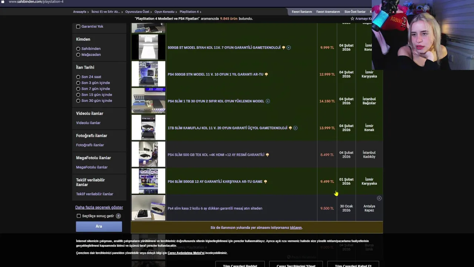Open 500GB ST MODEL SIYAH KOL listing

pos(224,47)
